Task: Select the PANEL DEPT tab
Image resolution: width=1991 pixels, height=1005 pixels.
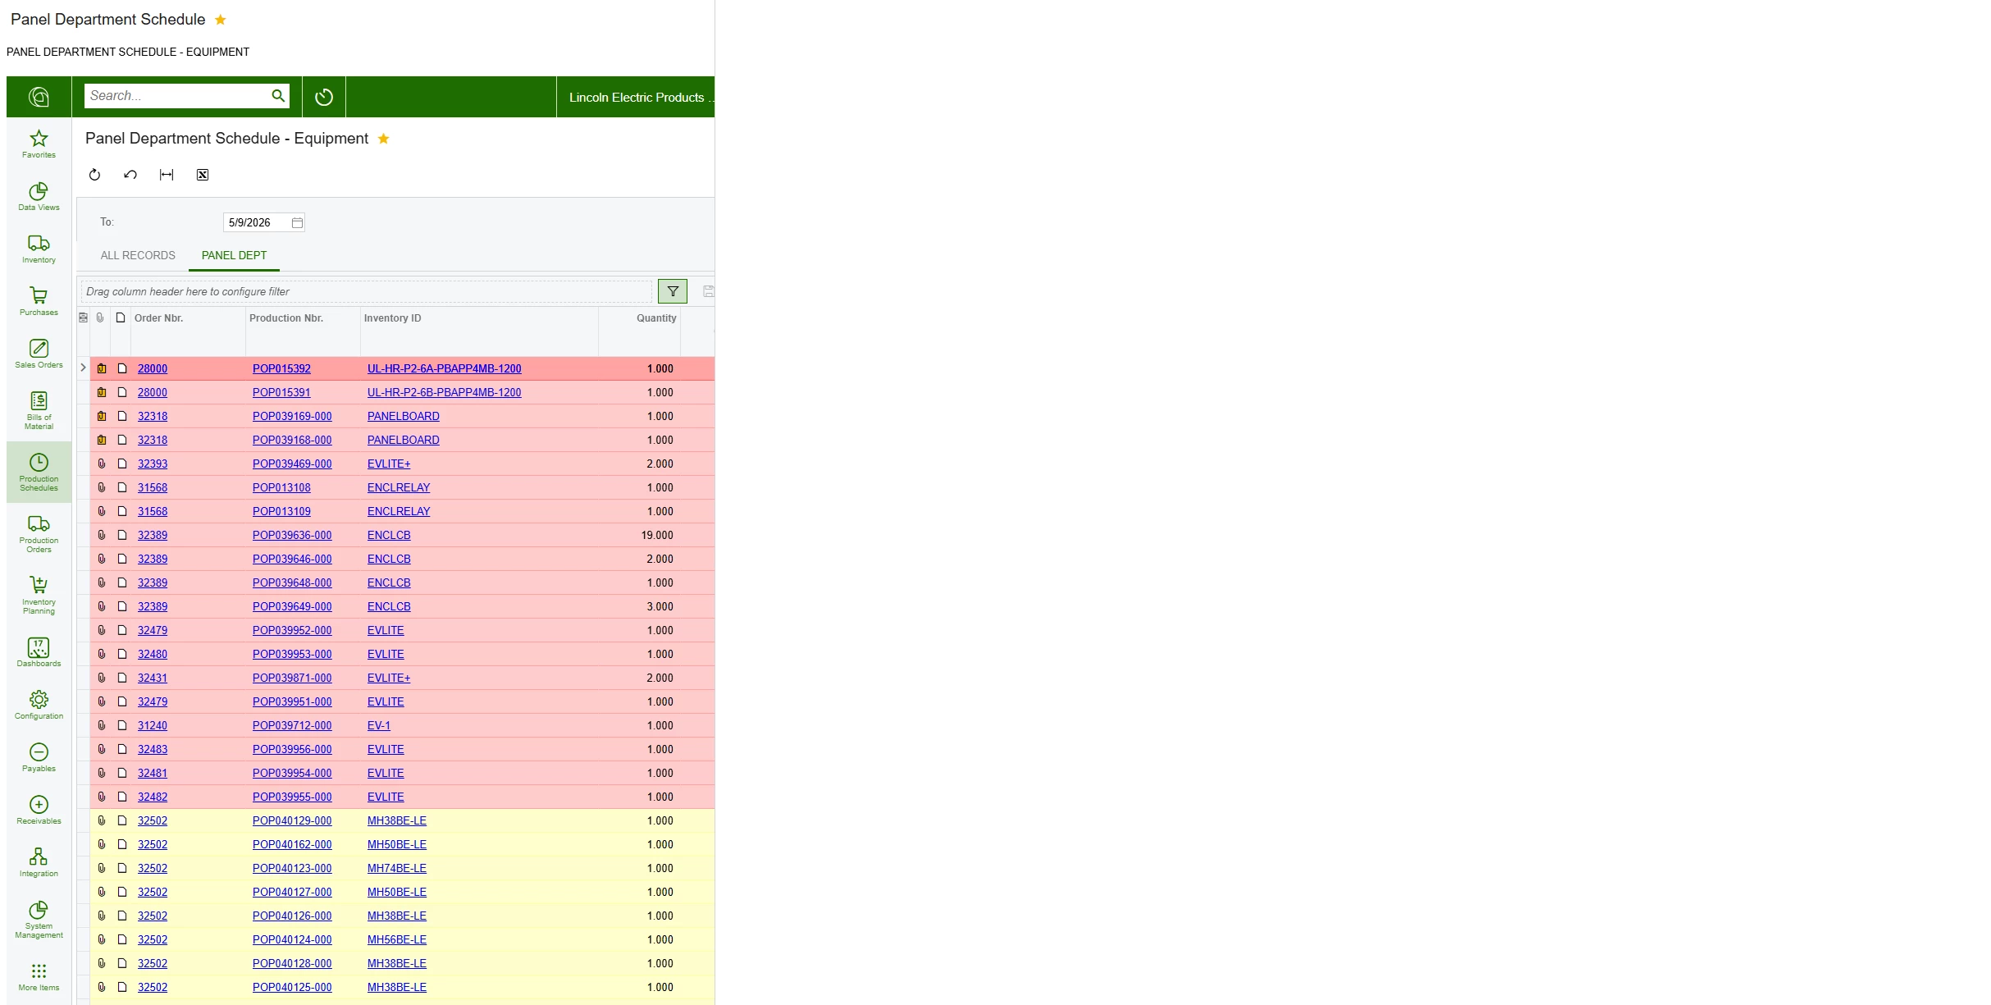Action: (x=234, y=255)
